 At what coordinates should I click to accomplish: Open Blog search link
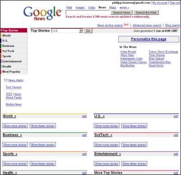(172, 25)
